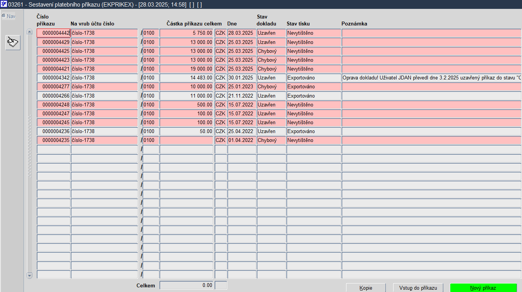Screen dimensions: 522x292
Task: Select order number 0000004429
Action: click(54, 42)
